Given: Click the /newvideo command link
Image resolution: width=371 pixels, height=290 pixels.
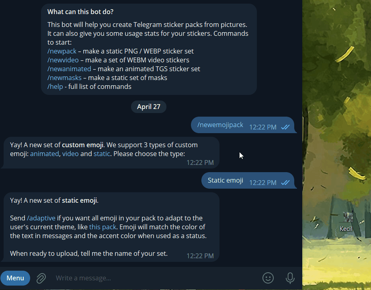Looking at the screenshot, I should tap(63, 60).
